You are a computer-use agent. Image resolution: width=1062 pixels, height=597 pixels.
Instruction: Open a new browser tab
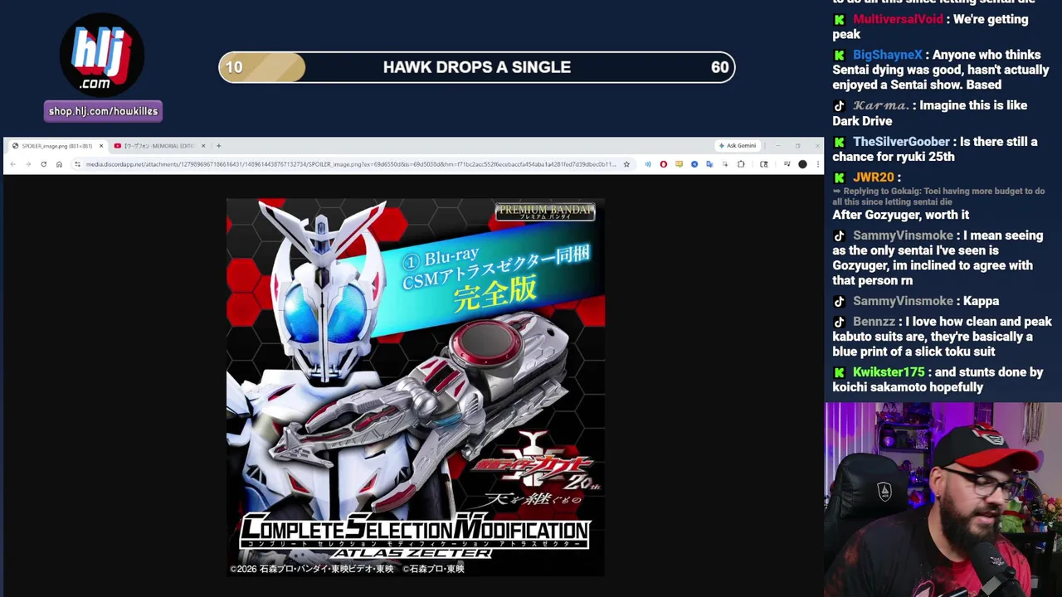point(219,146)
